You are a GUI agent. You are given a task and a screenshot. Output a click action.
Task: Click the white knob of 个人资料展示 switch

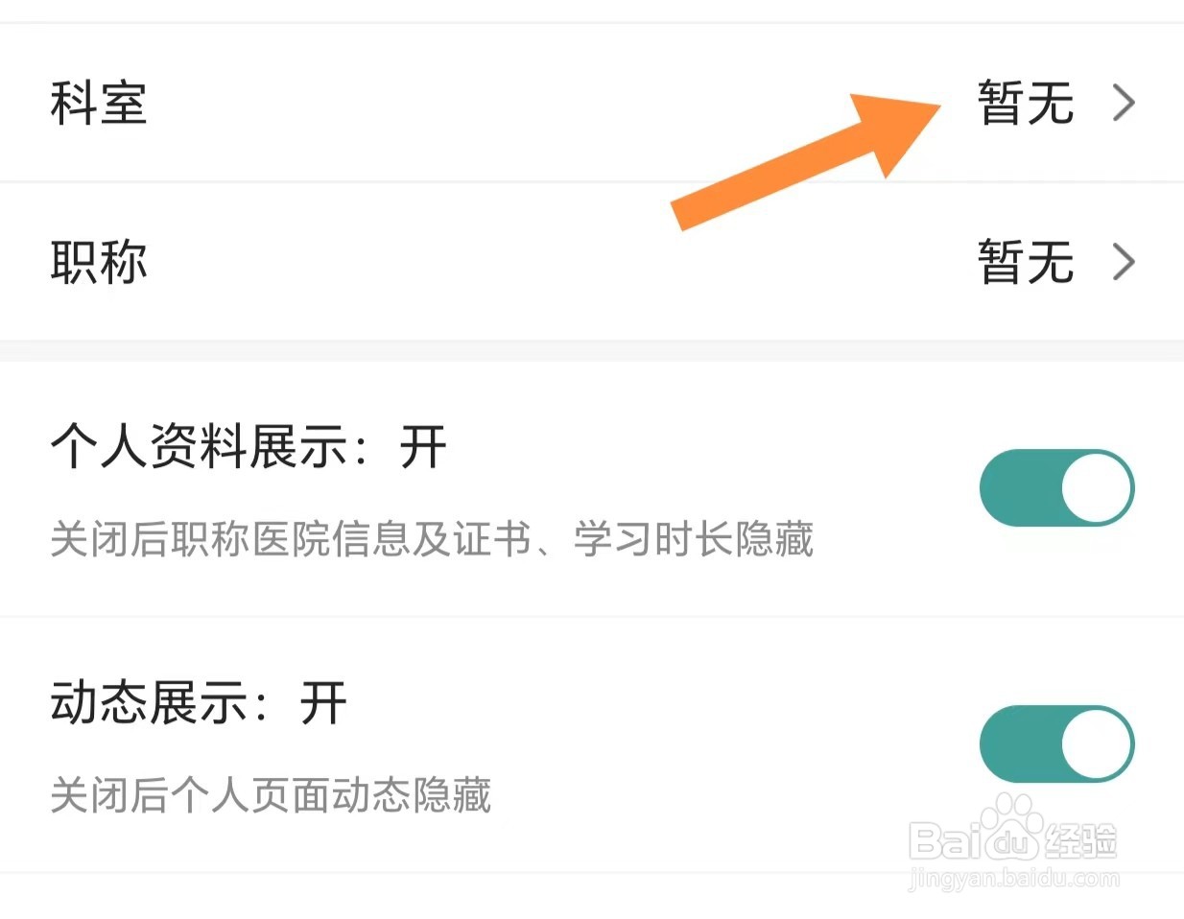1097,487
